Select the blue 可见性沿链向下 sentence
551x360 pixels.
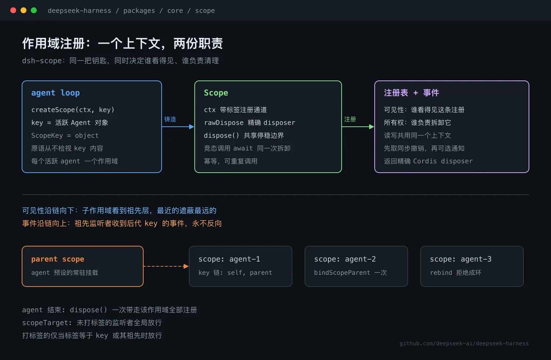point(119,210)
